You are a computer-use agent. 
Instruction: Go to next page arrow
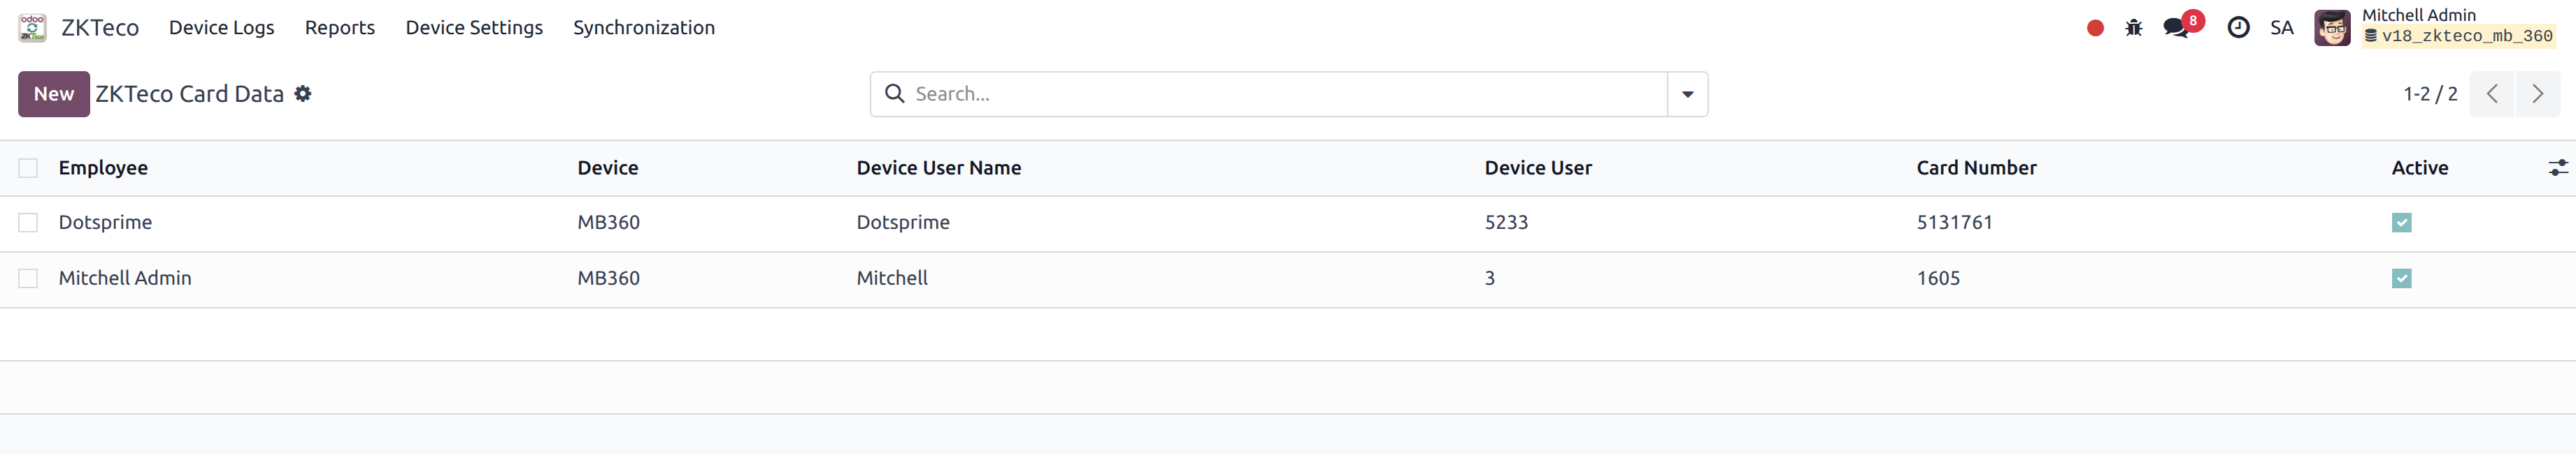[2537, 94]
